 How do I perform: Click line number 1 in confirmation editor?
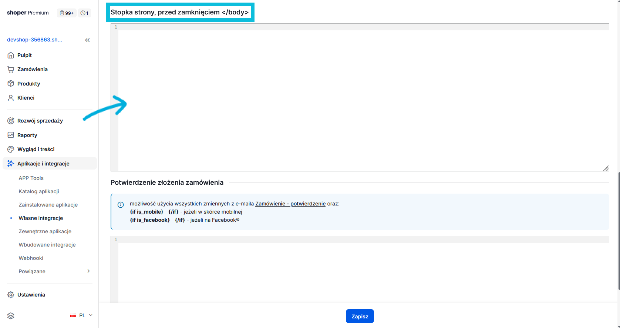(x=116, y=240)
